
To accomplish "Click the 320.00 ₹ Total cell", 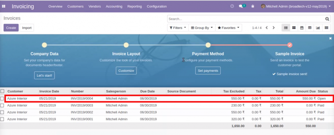I will tap(277, 119).
